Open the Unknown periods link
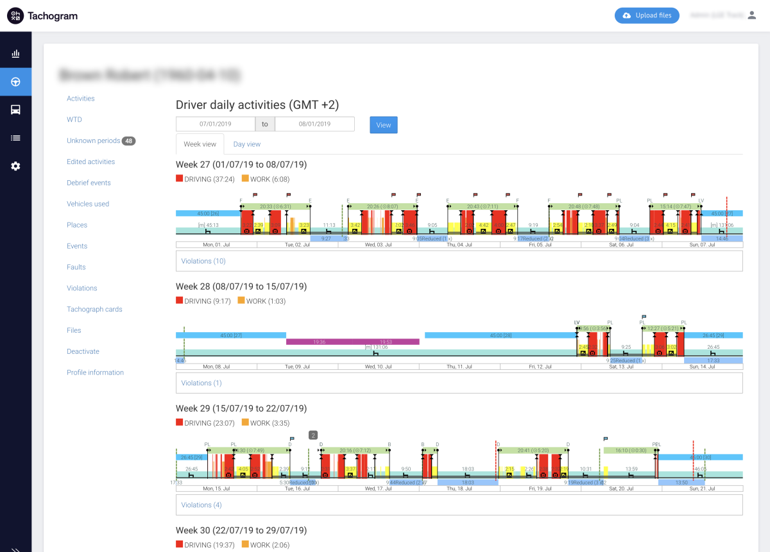 coord(93,140)
